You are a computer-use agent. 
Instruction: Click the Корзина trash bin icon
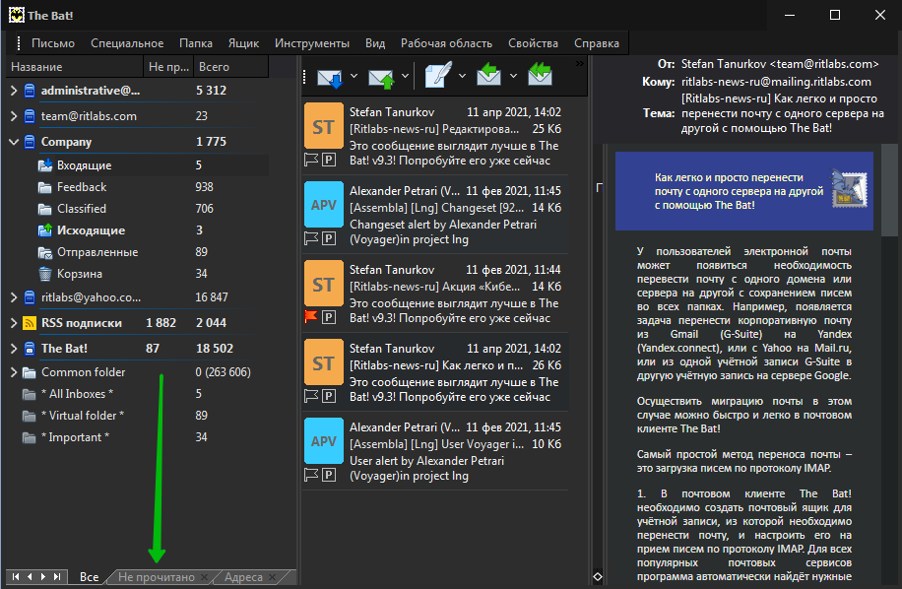45,274
